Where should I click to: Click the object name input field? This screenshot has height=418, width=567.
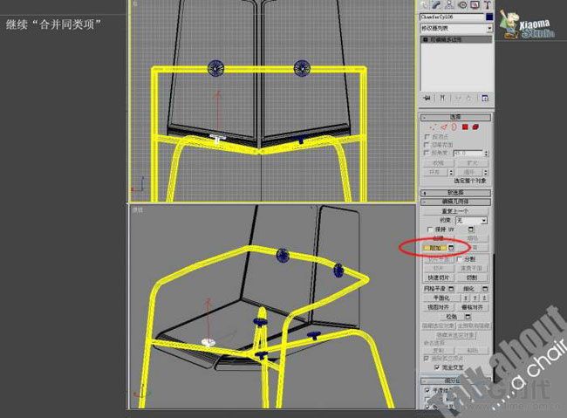(x=452, y=17)
